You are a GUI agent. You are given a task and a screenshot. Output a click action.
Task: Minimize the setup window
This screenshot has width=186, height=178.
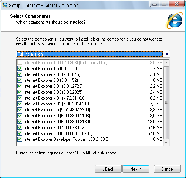tap(155, 4)
